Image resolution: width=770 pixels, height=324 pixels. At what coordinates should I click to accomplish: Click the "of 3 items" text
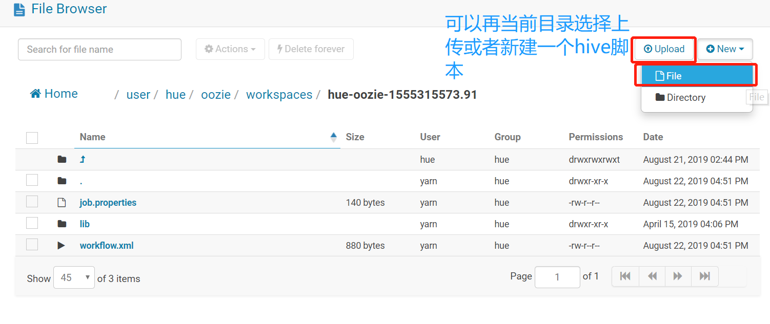119,279
